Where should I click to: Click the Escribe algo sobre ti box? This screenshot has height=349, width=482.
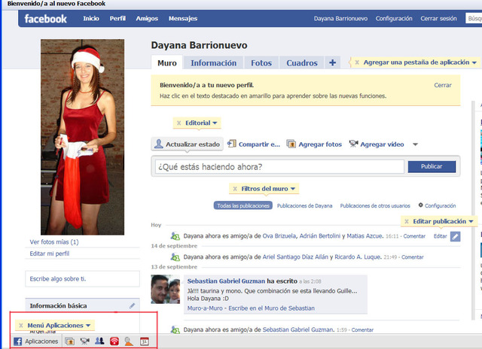coord(82,279)
